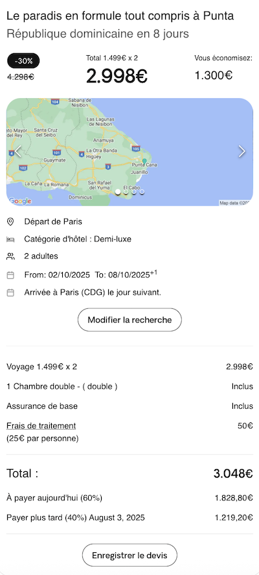Click the -30% discount badge
Viewport: 259px width, 575px height.
23,61
